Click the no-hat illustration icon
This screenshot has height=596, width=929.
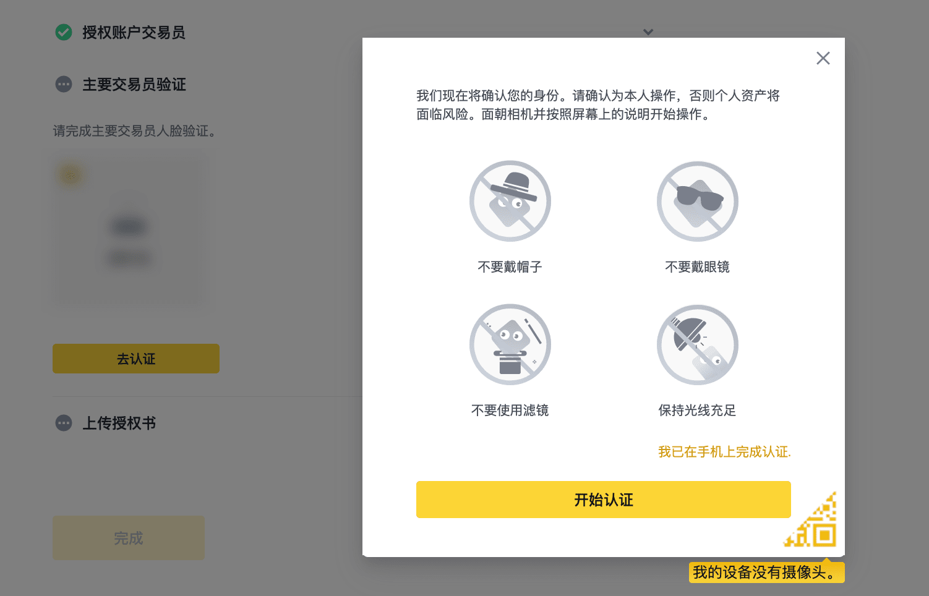pos(510,201)
